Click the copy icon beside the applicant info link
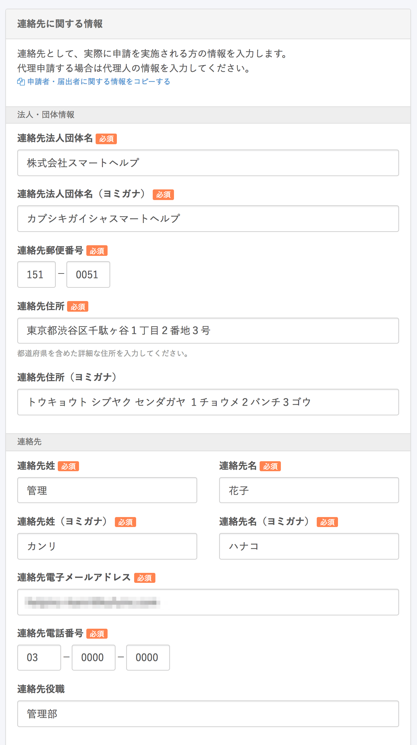Screen dimensions: 417x745 (21, 82)
